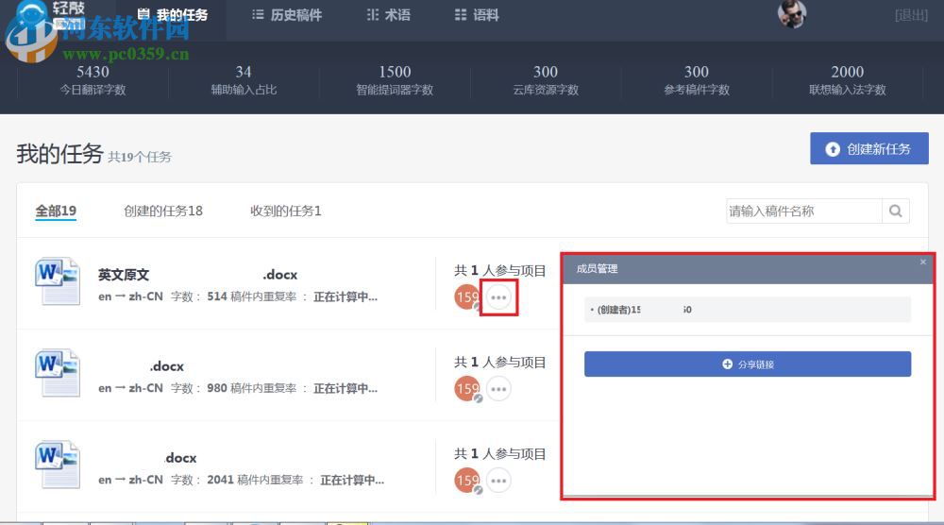Open the 语料 navigation tab
This screenshot has height=525, width=944.
coord(477,14)
